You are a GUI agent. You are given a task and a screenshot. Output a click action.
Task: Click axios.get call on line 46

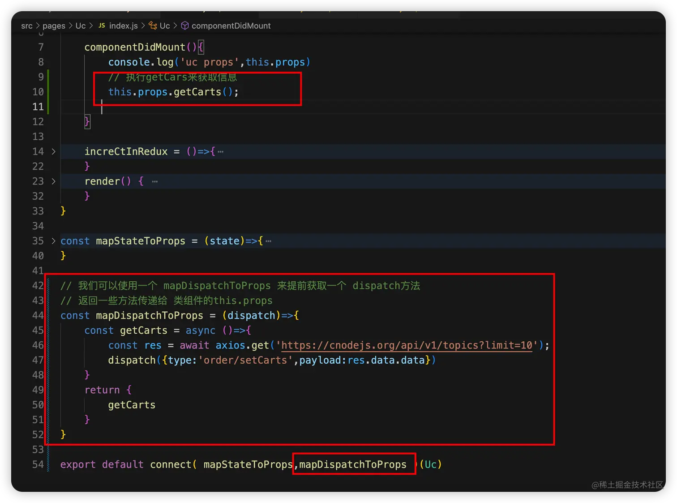pyautogui.click(x=242, y=345)
